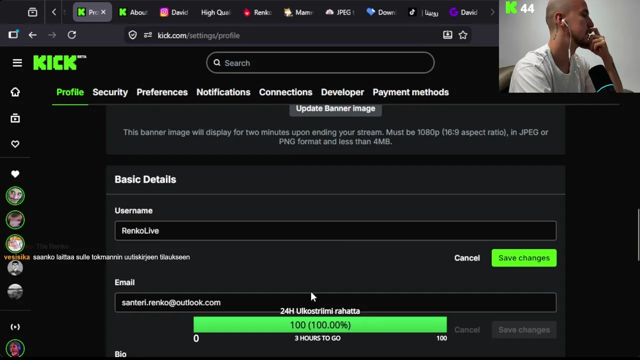This screenshot has height=360, width=640.
Task: Open the hamburger sidebar menu
Action: coord(17,62)
